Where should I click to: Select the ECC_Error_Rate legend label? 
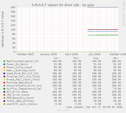coord(17,92)
